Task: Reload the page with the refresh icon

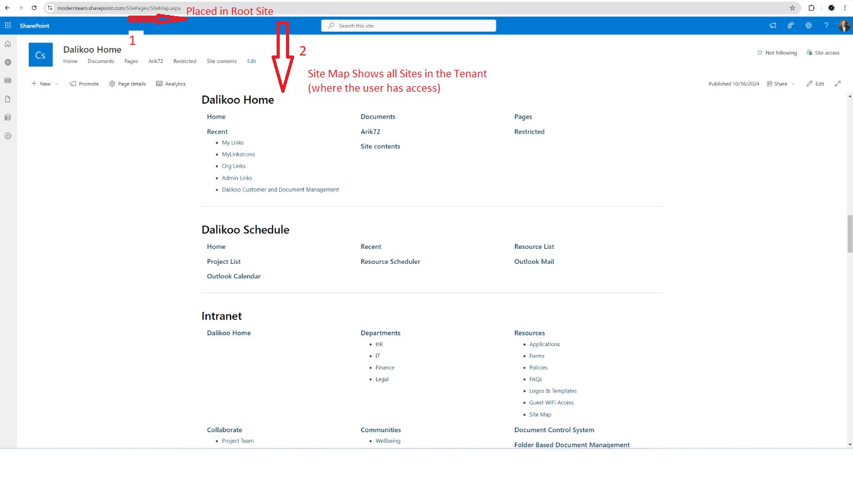Action: 34,8
